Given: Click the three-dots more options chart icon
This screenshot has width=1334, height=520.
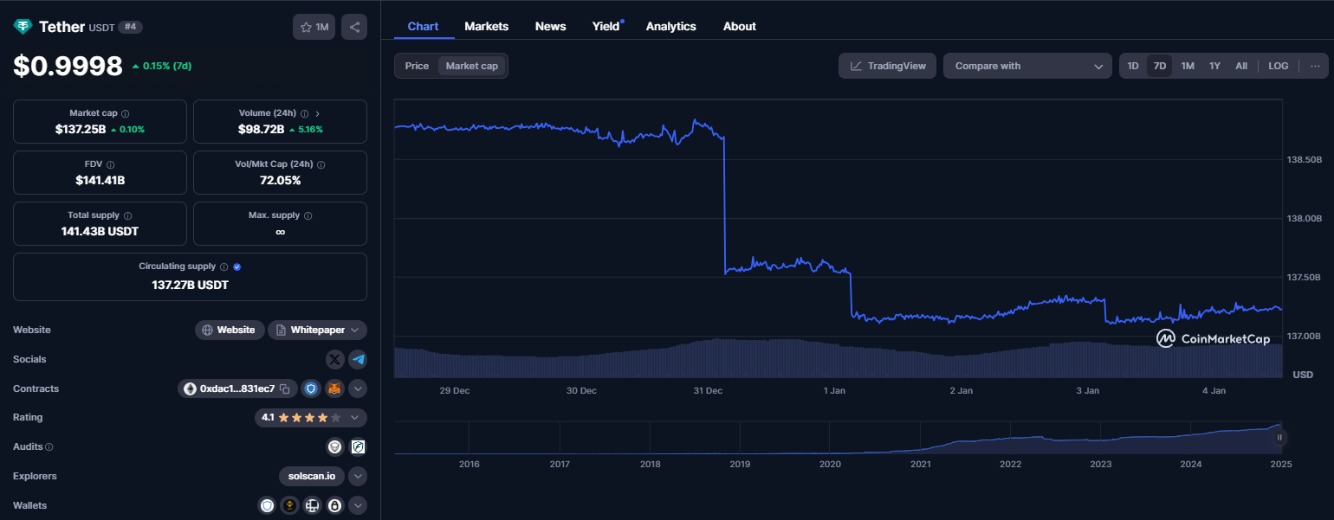Looking at the screenshot, I should (1315, 66).
